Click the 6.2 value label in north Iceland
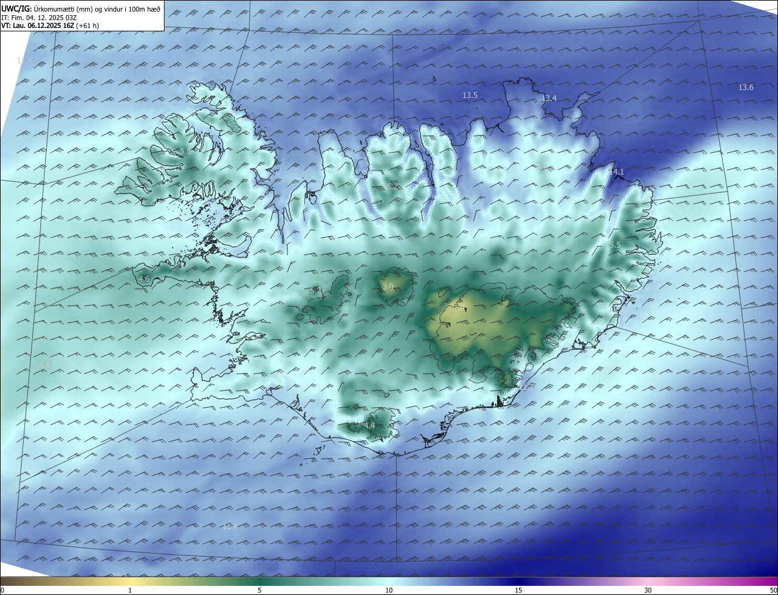Screen dimensions: 778x595 pyautogui.click(x=393, y=186)
